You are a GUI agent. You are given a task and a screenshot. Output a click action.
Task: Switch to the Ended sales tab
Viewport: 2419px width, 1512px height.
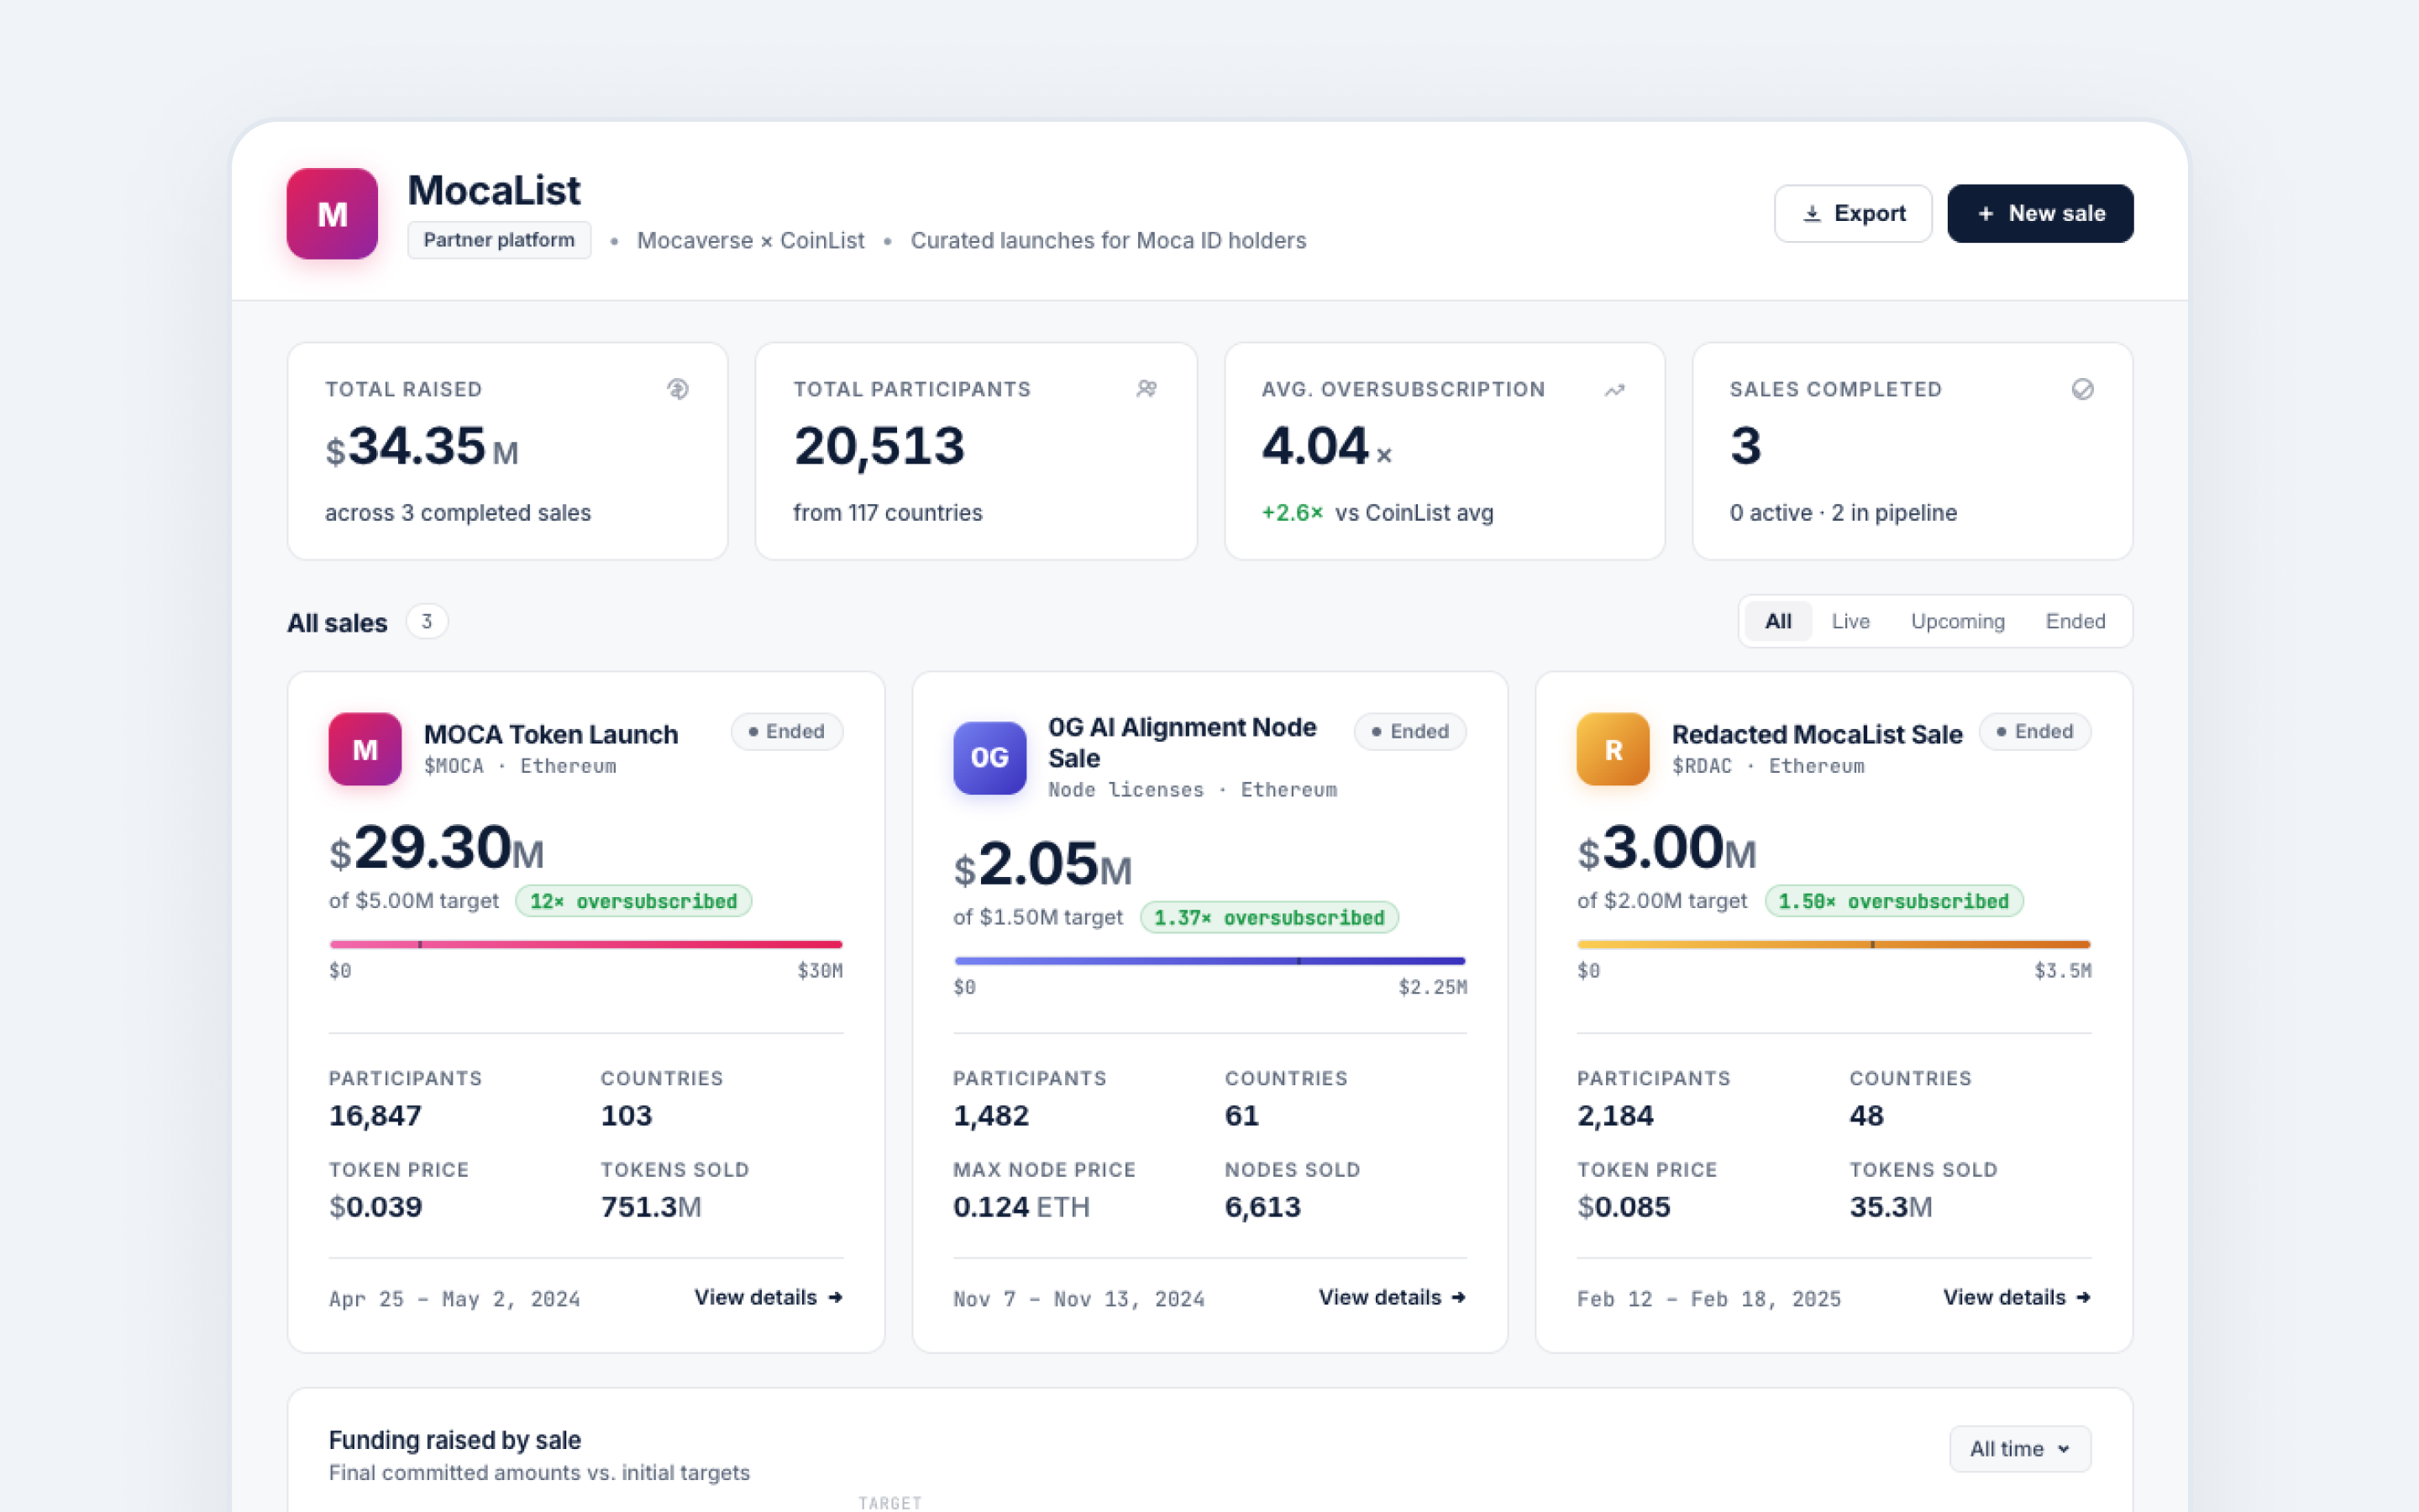click(x=2075, y=621)
